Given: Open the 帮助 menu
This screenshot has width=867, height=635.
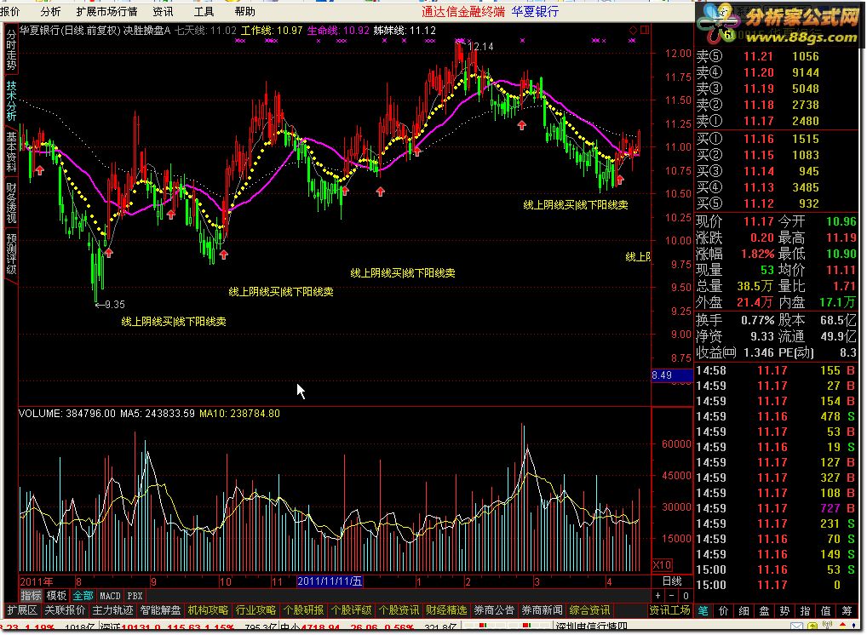Looking at the screenshot, I should coord(244,12).
